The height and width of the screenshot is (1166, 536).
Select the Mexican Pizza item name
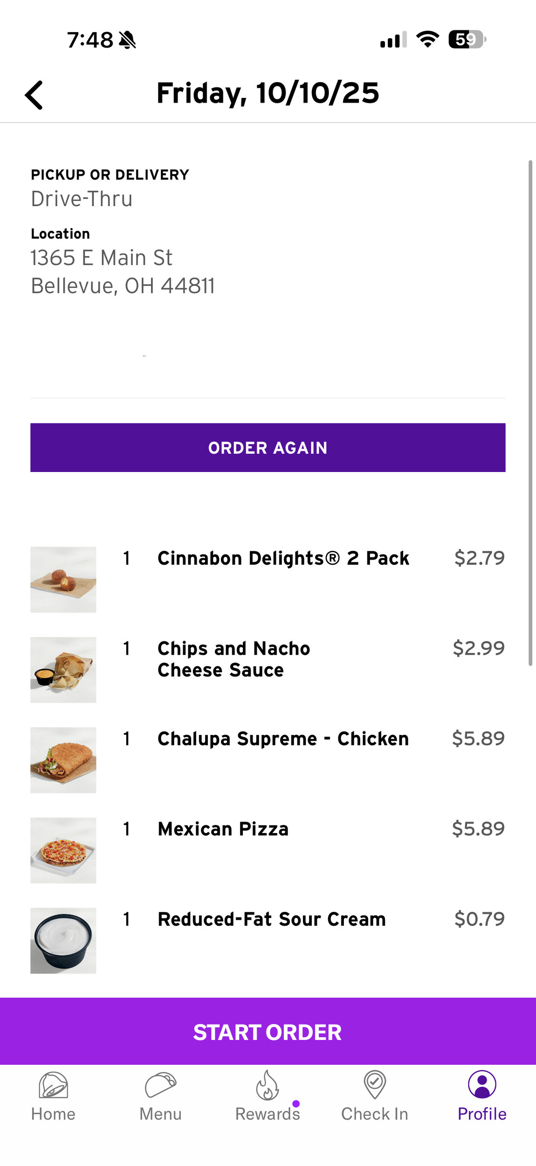[x=223, y=829]
